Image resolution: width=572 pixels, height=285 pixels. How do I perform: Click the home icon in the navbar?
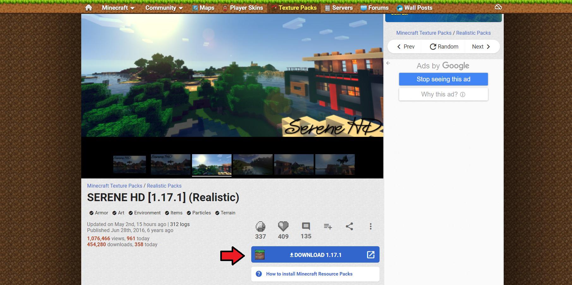click(88, 8)
